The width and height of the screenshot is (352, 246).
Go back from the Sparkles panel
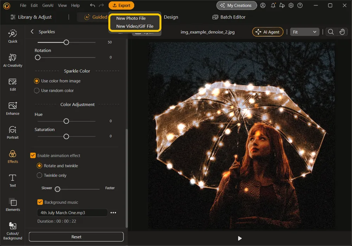pos(32,32)
